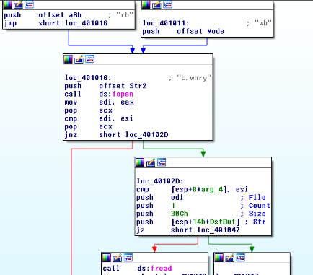Screen dimensions: 313x275
Task: Click the jnz mnemonic
Action: 71,135
